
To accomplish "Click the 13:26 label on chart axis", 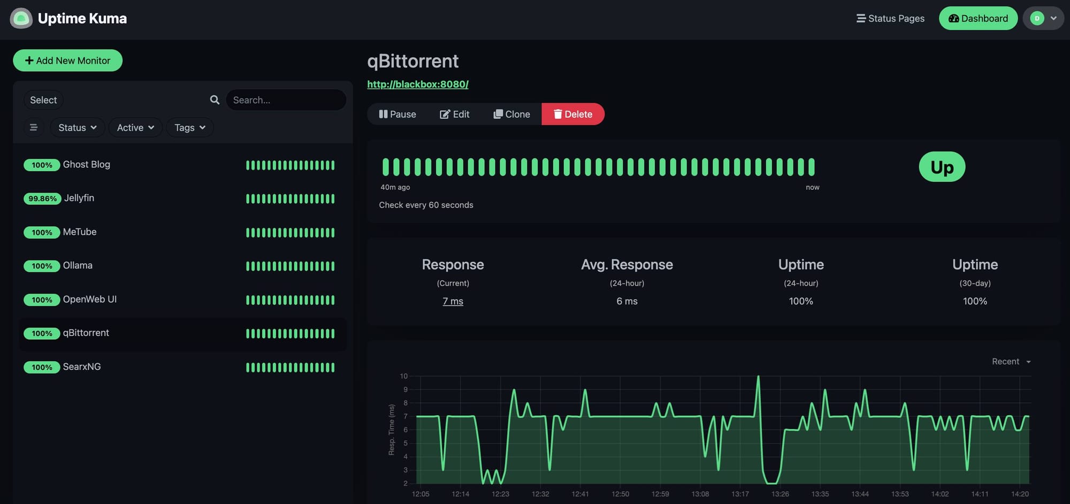I will point(780,494).
